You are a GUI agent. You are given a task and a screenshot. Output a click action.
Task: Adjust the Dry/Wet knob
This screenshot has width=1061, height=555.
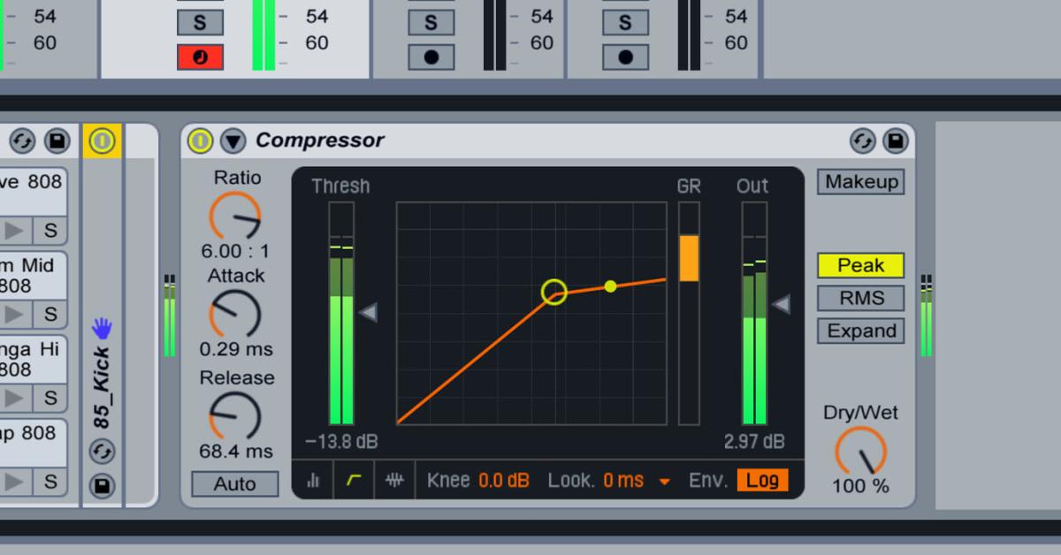860,454
